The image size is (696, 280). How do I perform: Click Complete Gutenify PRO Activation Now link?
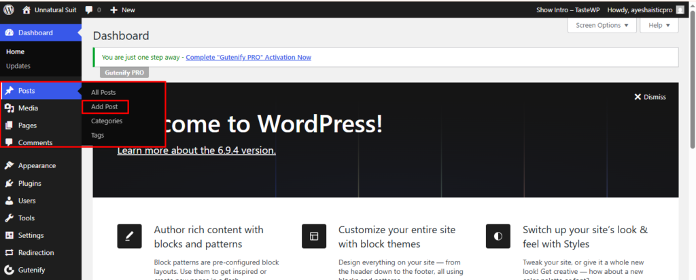click(x=248, y=58)
